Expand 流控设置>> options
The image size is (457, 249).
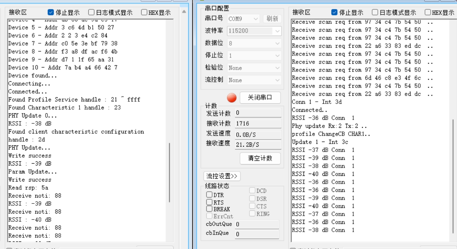(222, 176)
